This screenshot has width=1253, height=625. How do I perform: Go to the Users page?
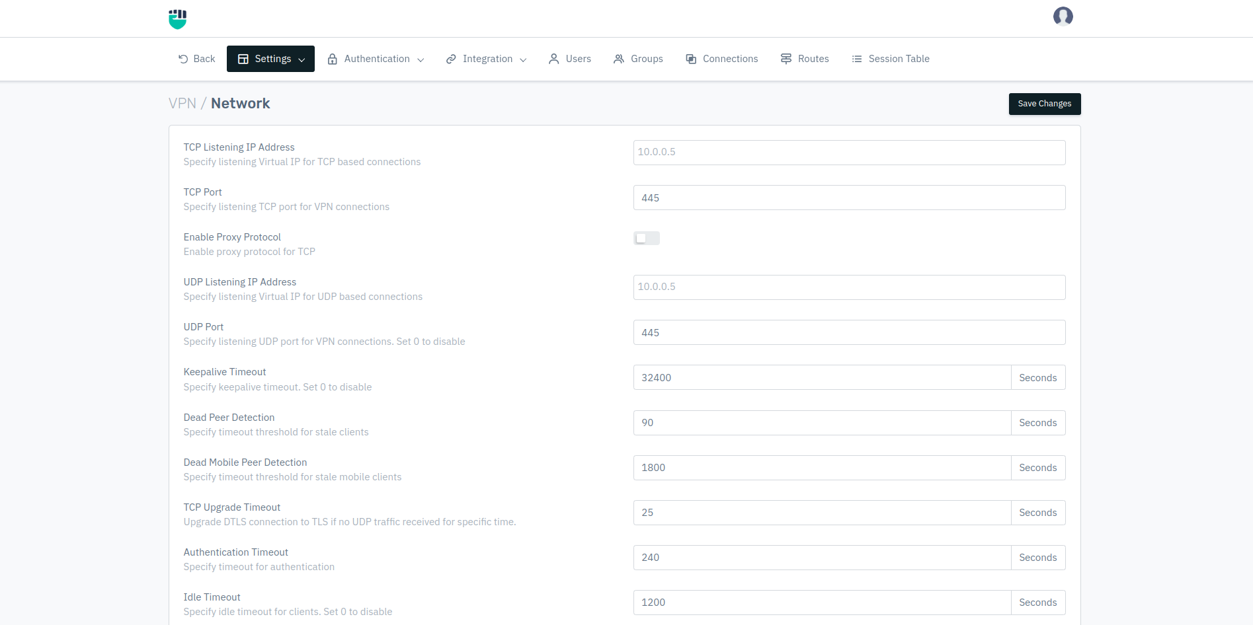point(570,59)
